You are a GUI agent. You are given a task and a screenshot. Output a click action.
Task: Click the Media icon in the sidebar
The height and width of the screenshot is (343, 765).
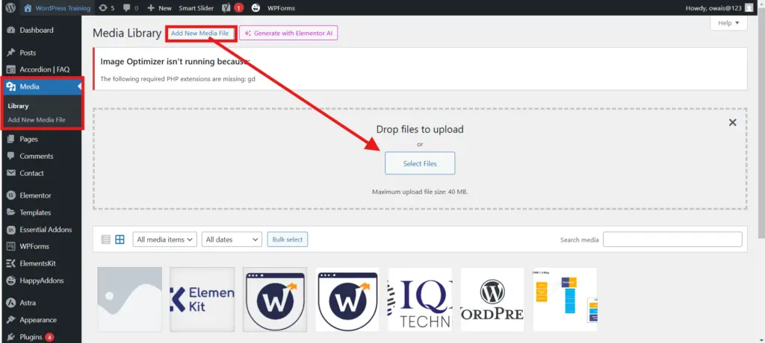tap(10, 86)
